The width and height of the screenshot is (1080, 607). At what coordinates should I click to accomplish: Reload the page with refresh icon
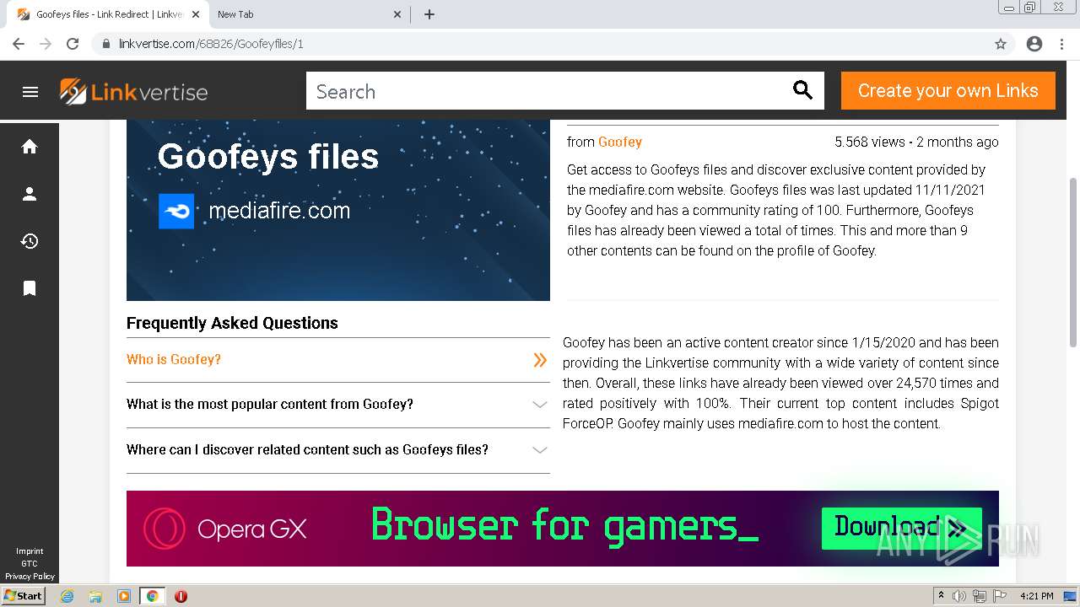pyautogui.click(x=73, y=44)
